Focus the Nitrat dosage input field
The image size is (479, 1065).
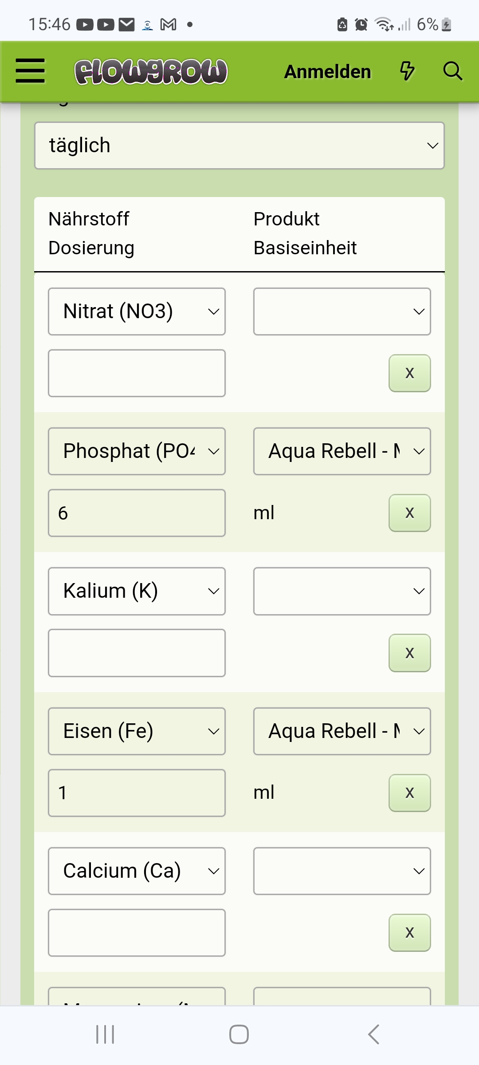pos(137,373)
